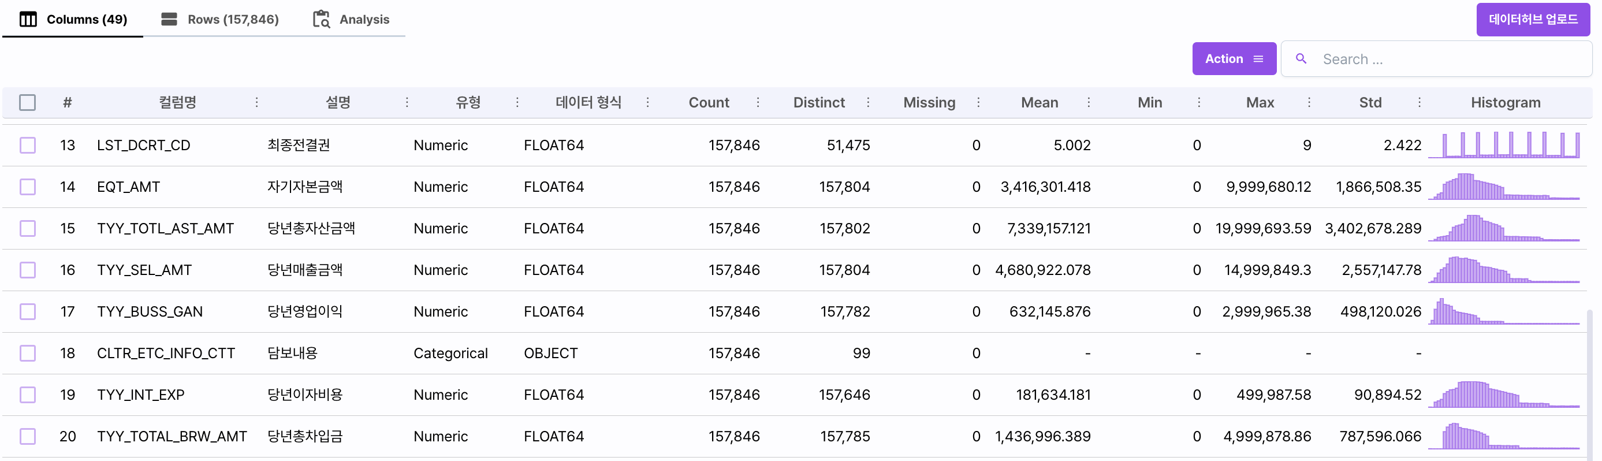Switch to the Analysis tab
The image size is (1602, 461).
click(351, 19)
